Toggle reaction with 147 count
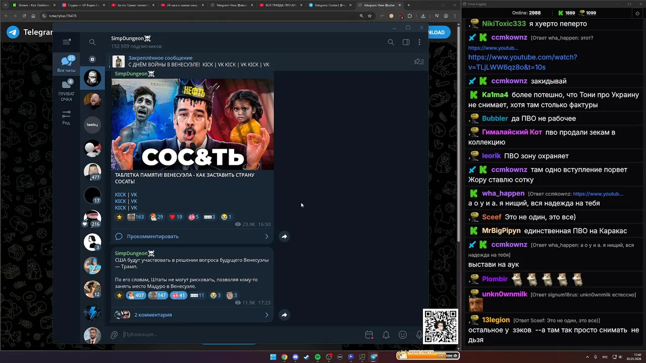 point(157,295)
